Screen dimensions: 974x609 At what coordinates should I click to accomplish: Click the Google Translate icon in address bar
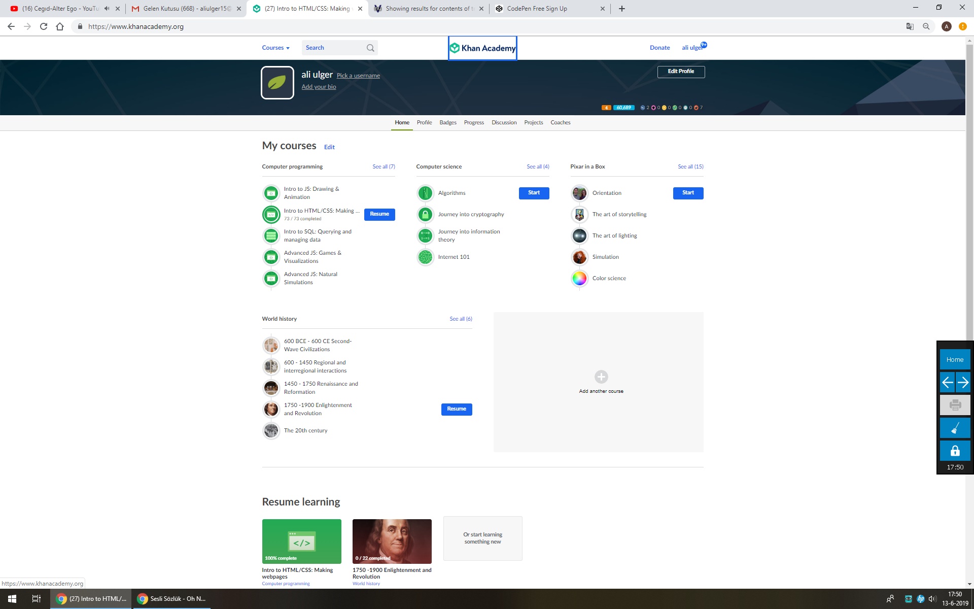point(910,26)
